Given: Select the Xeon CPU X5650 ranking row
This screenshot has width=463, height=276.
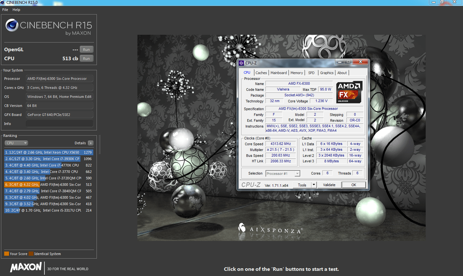Looking at the screenshot, I should tap(49, 152).
